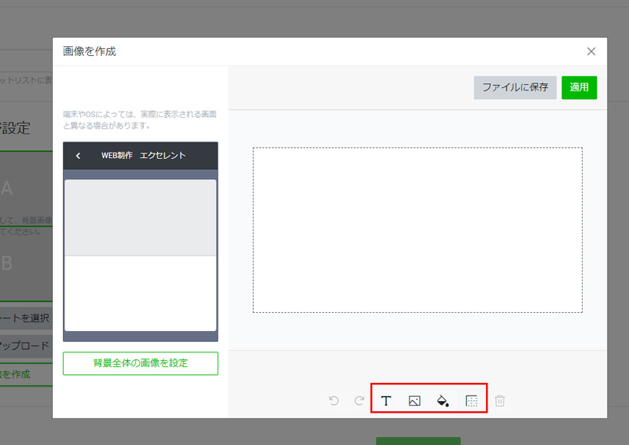Select the lower white area in phone preview
The width and height of the screenshot is (629, 445).
click(141, 293)
